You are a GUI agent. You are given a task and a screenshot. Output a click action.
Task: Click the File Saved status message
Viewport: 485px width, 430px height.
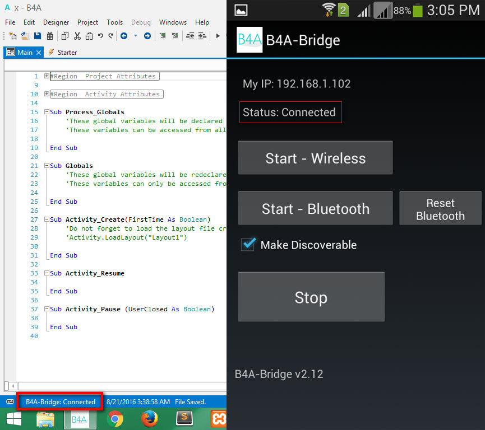pos(190,402)
